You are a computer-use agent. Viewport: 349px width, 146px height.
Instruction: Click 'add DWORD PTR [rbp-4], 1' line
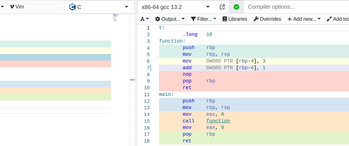click(224, 67)
